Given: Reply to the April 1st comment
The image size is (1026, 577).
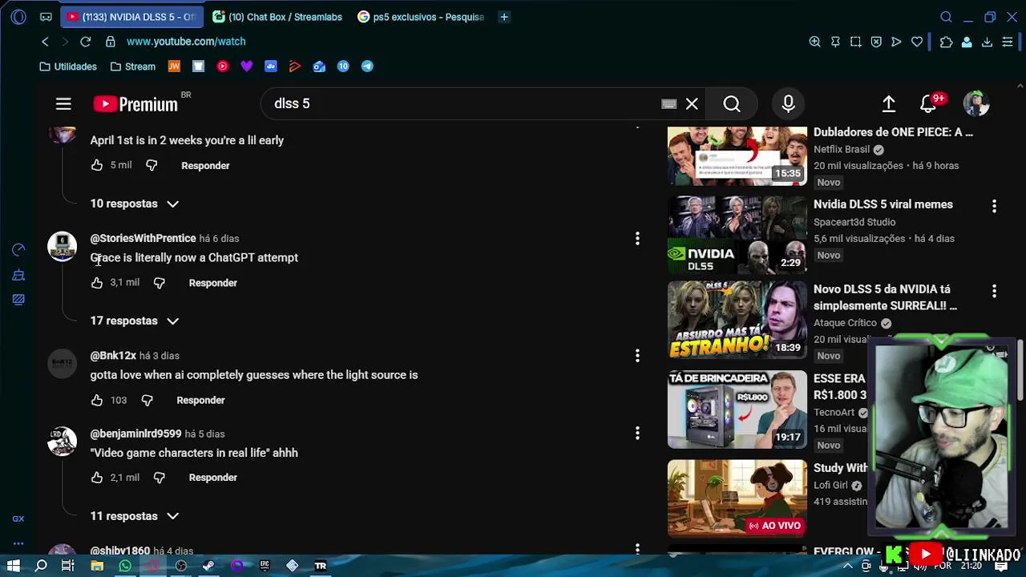Looking at the screenshot, I should coord(205,166).
